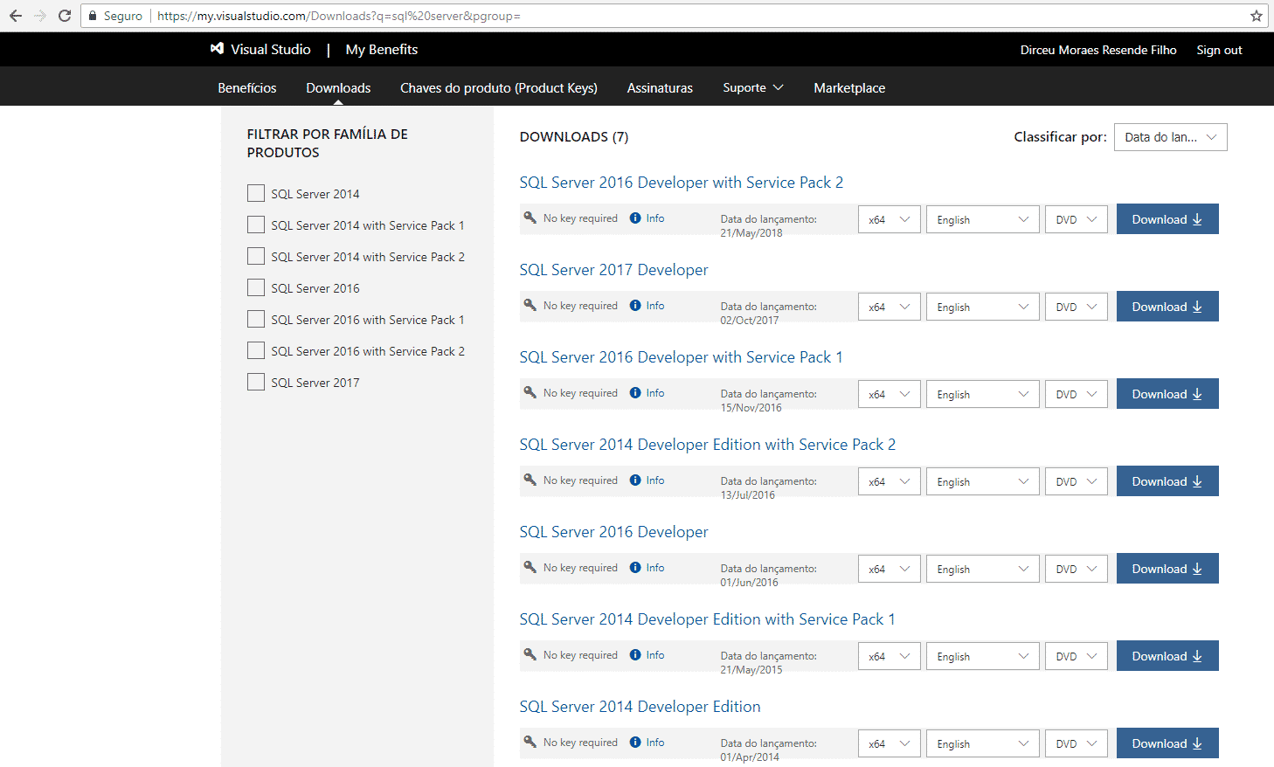Open SQL Server 2014 Developer Edition SP2 title link
Viewport: 1274px width, 767px height.
click(707, 445)
